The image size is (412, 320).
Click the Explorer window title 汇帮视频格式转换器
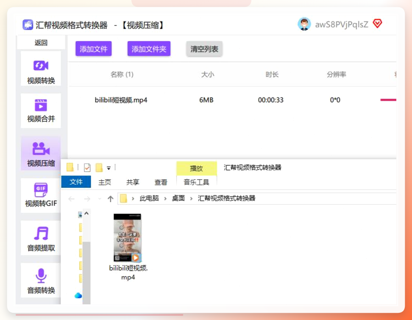point(253,167)
